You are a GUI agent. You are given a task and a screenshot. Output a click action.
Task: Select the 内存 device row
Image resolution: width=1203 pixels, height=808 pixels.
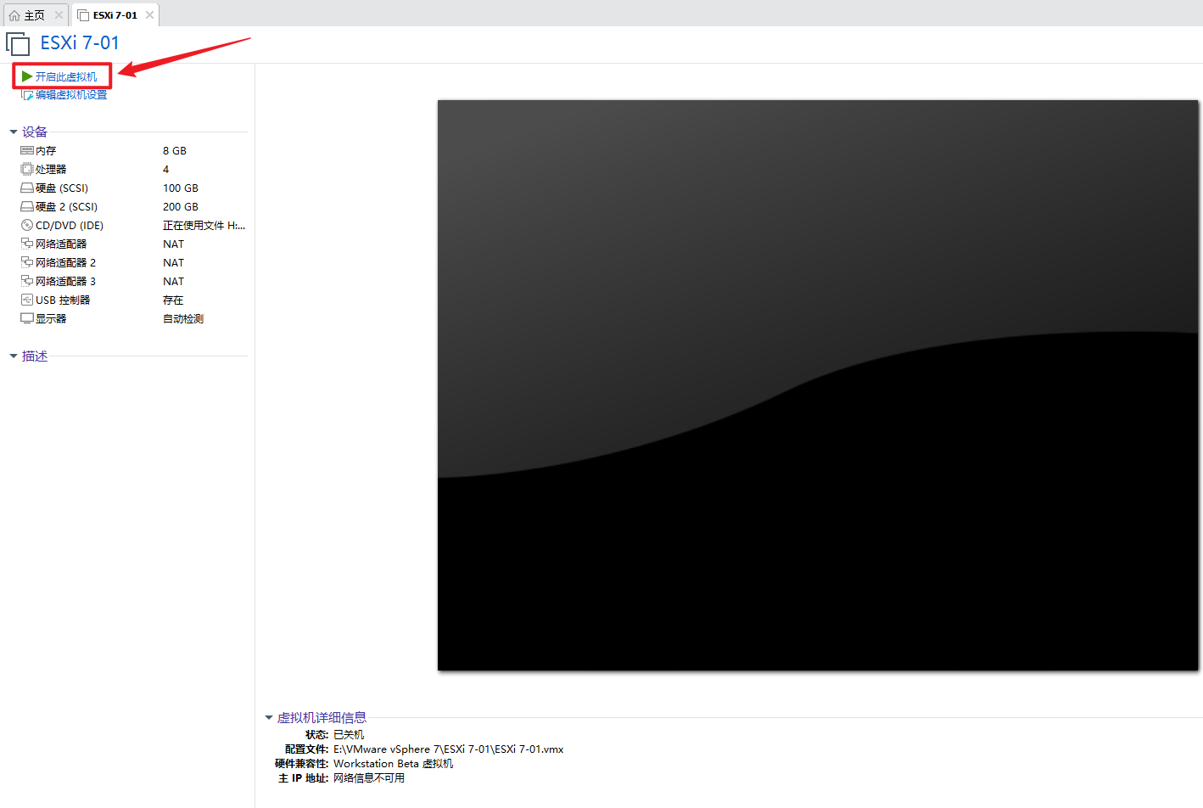click(x=133, y=150)
